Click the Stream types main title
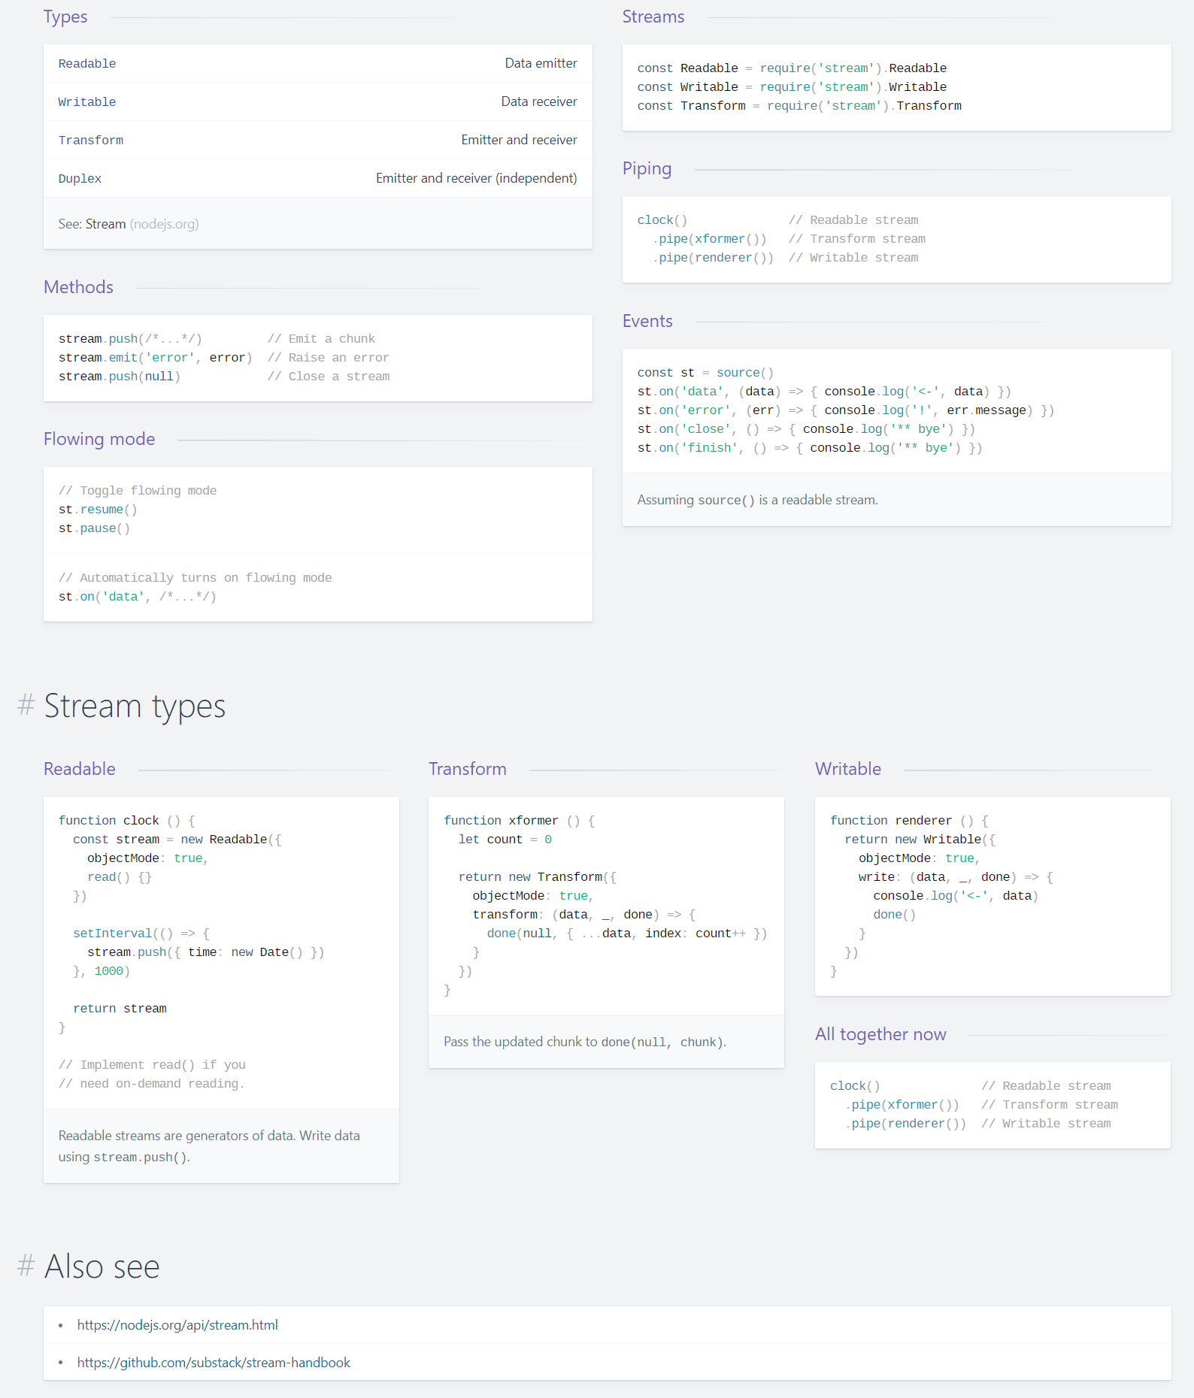This screenshot has width=1194, height=1398. tap(135, 706)
